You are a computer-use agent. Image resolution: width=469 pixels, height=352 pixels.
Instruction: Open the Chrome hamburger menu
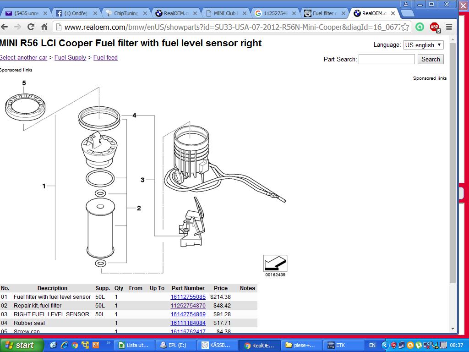(x=449, y=27)
